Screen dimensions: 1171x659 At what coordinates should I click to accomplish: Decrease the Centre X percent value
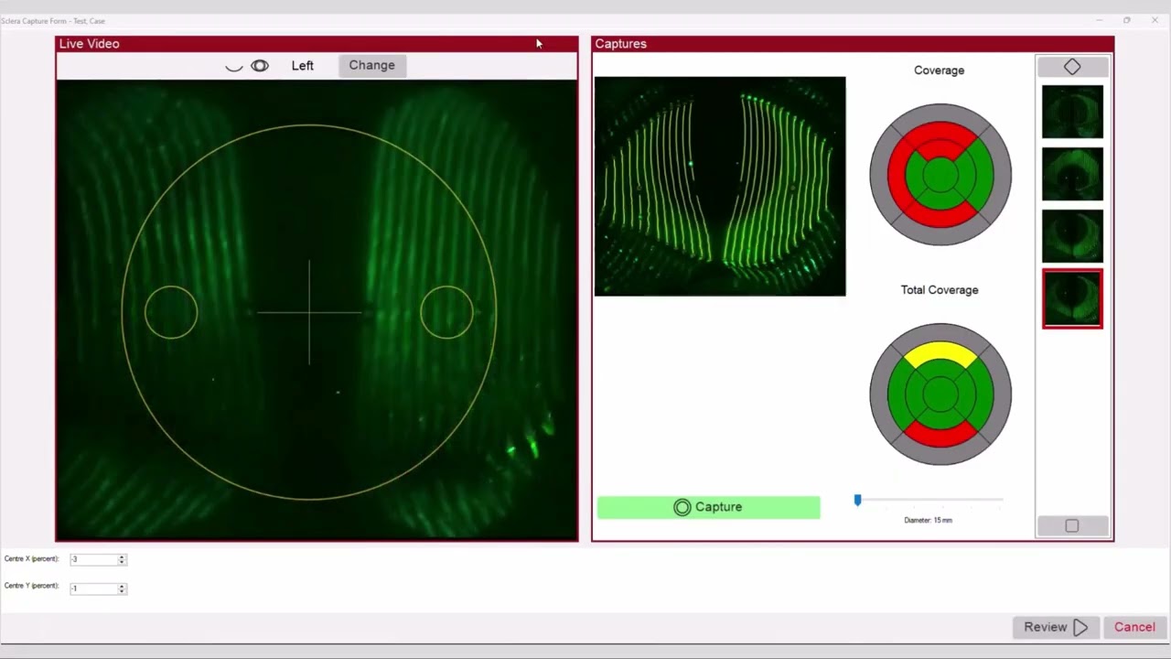coord(122,562)
